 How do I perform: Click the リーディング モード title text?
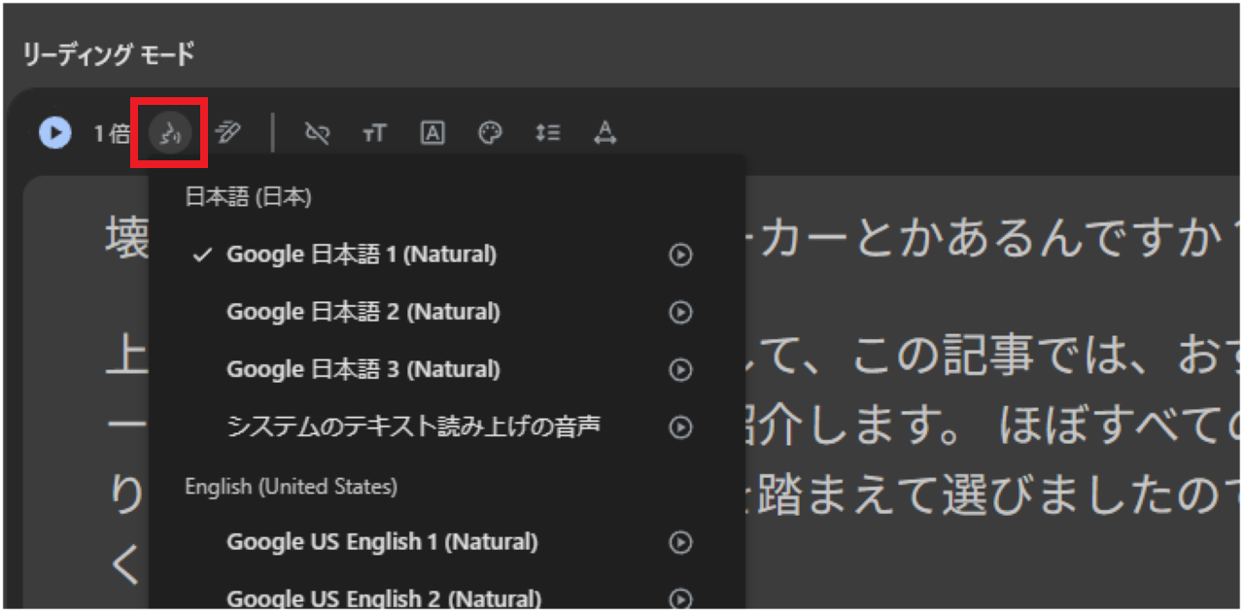pyautogui.click(x=106, y=55)
